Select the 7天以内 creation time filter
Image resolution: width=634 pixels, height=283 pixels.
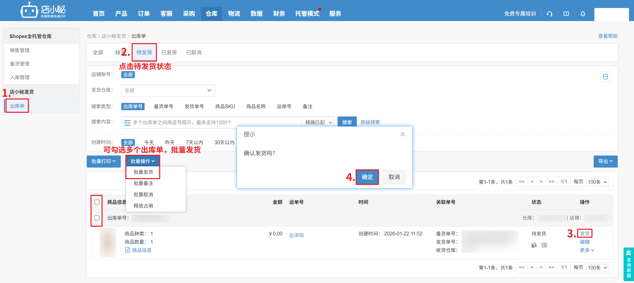pos(194,143)
